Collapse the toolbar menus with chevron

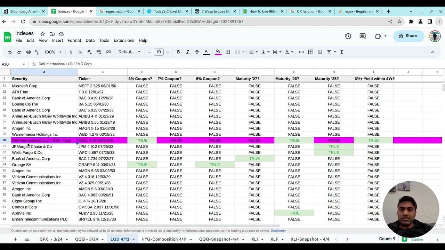coord(432,52)
